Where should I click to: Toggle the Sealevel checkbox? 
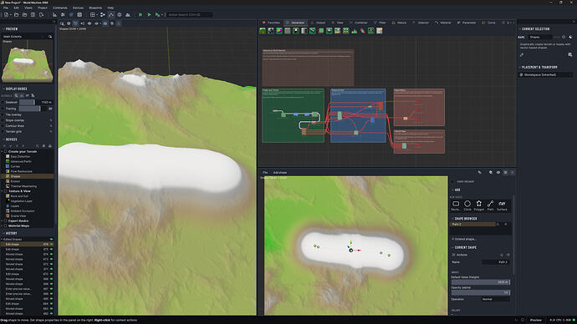3,102
